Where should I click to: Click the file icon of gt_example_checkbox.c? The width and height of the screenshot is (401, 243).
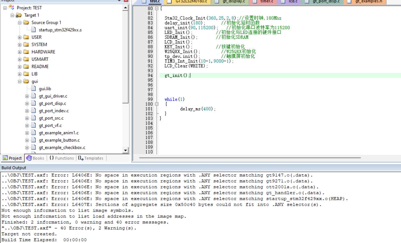point(34,147)
